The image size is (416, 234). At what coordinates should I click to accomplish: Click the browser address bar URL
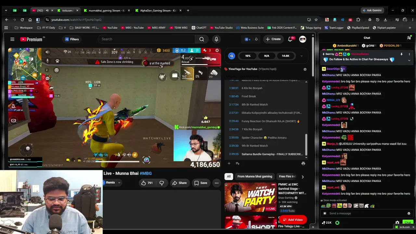76,20
